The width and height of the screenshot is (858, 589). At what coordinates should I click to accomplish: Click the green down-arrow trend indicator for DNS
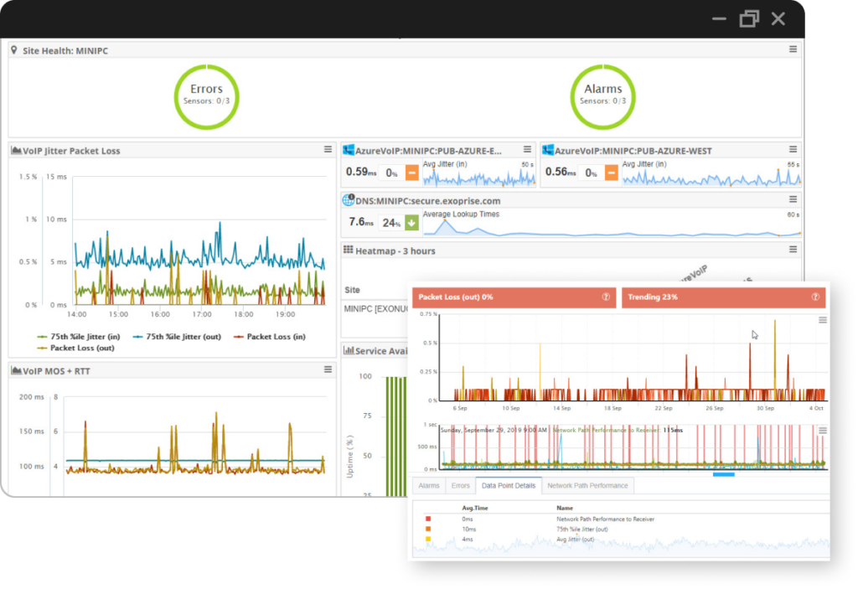point(410,223)
